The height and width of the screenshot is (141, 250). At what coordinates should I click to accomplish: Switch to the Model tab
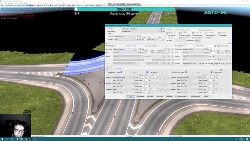coord(114,68)
